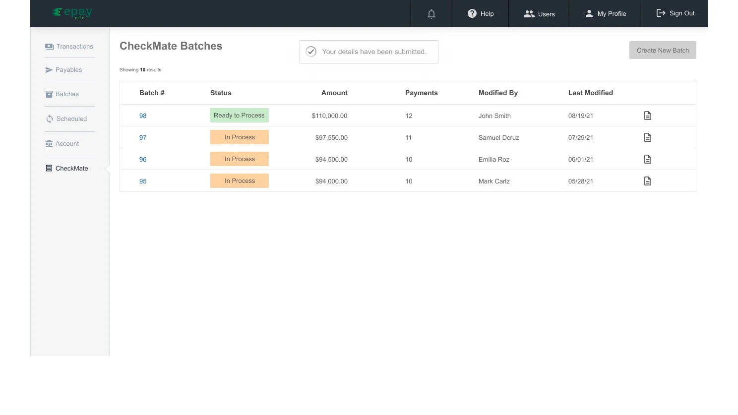Click the Payments column header

[x=422, y=93]
